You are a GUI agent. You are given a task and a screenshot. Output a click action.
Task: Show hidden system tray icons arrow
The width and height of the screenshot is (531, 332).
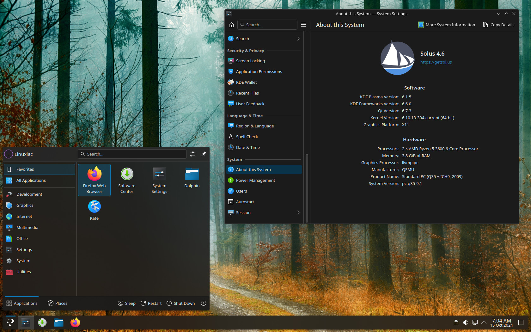pyautogui.click(x=484, y=323)
